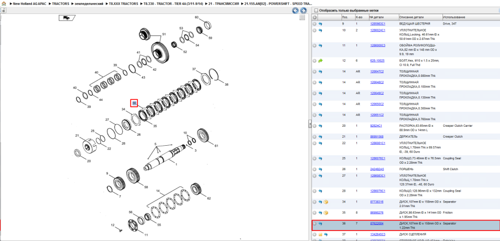Open part number link 120650C2
Image resolution: width=500 pixels, height=241 pixels.
point(377,104)
